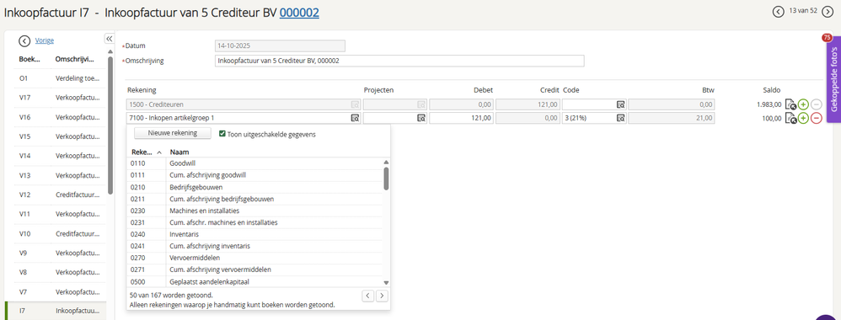Image resolution: width=841 pixels, height=320 pixels.
Task: Go to previous page of account list
Action: (x=368, y=296)
